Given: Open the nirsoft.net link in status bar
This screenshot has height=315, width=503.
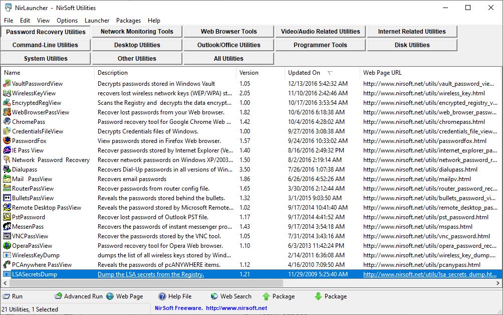Looking at the screenshot, I should [236, 308].
